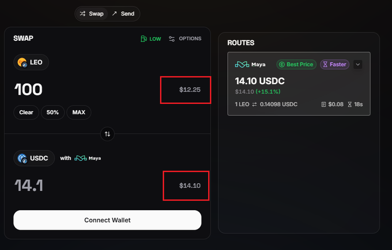Click the USDC coin icon
The height and width of the screenshot is (250, 392).
[x=22, y=158]
